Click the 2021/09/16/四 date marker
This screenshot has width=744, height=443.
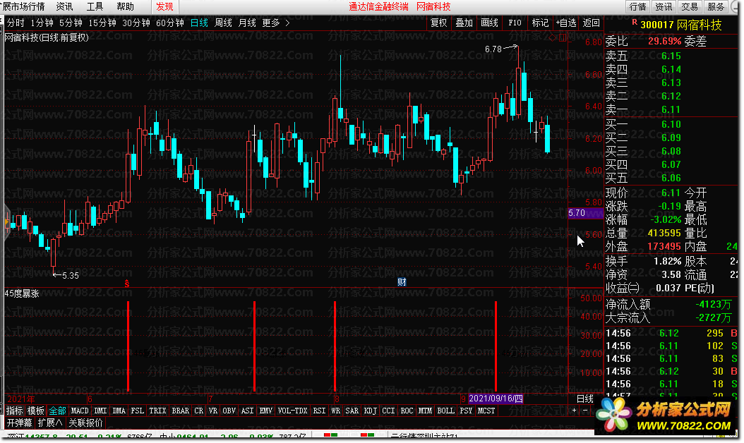click(x=496, y=399)
